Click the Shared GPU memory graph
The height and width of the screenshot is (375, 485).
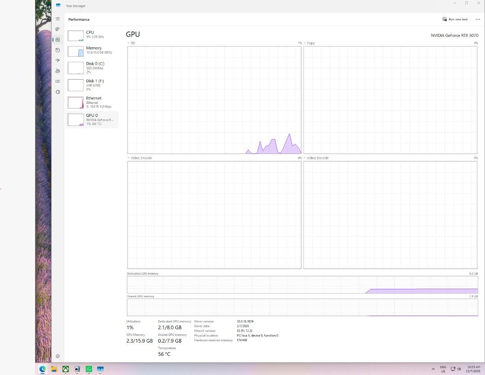[x=303, y=308]
